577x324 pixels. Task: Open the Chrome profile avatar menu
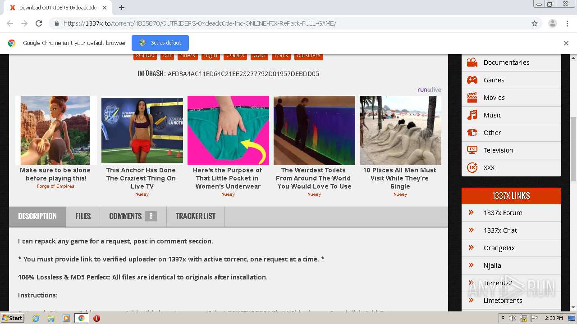pos(552,23)
